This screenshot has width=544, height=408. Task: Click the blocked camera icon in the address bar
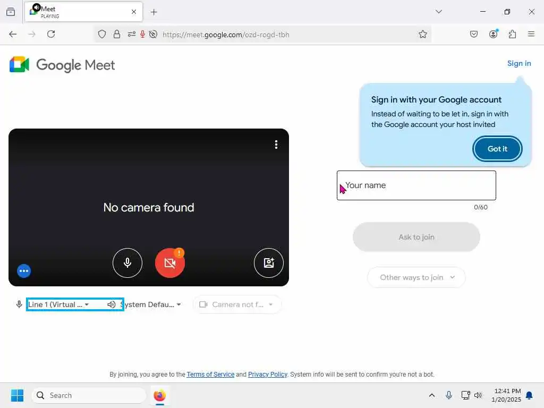[153, 34]
